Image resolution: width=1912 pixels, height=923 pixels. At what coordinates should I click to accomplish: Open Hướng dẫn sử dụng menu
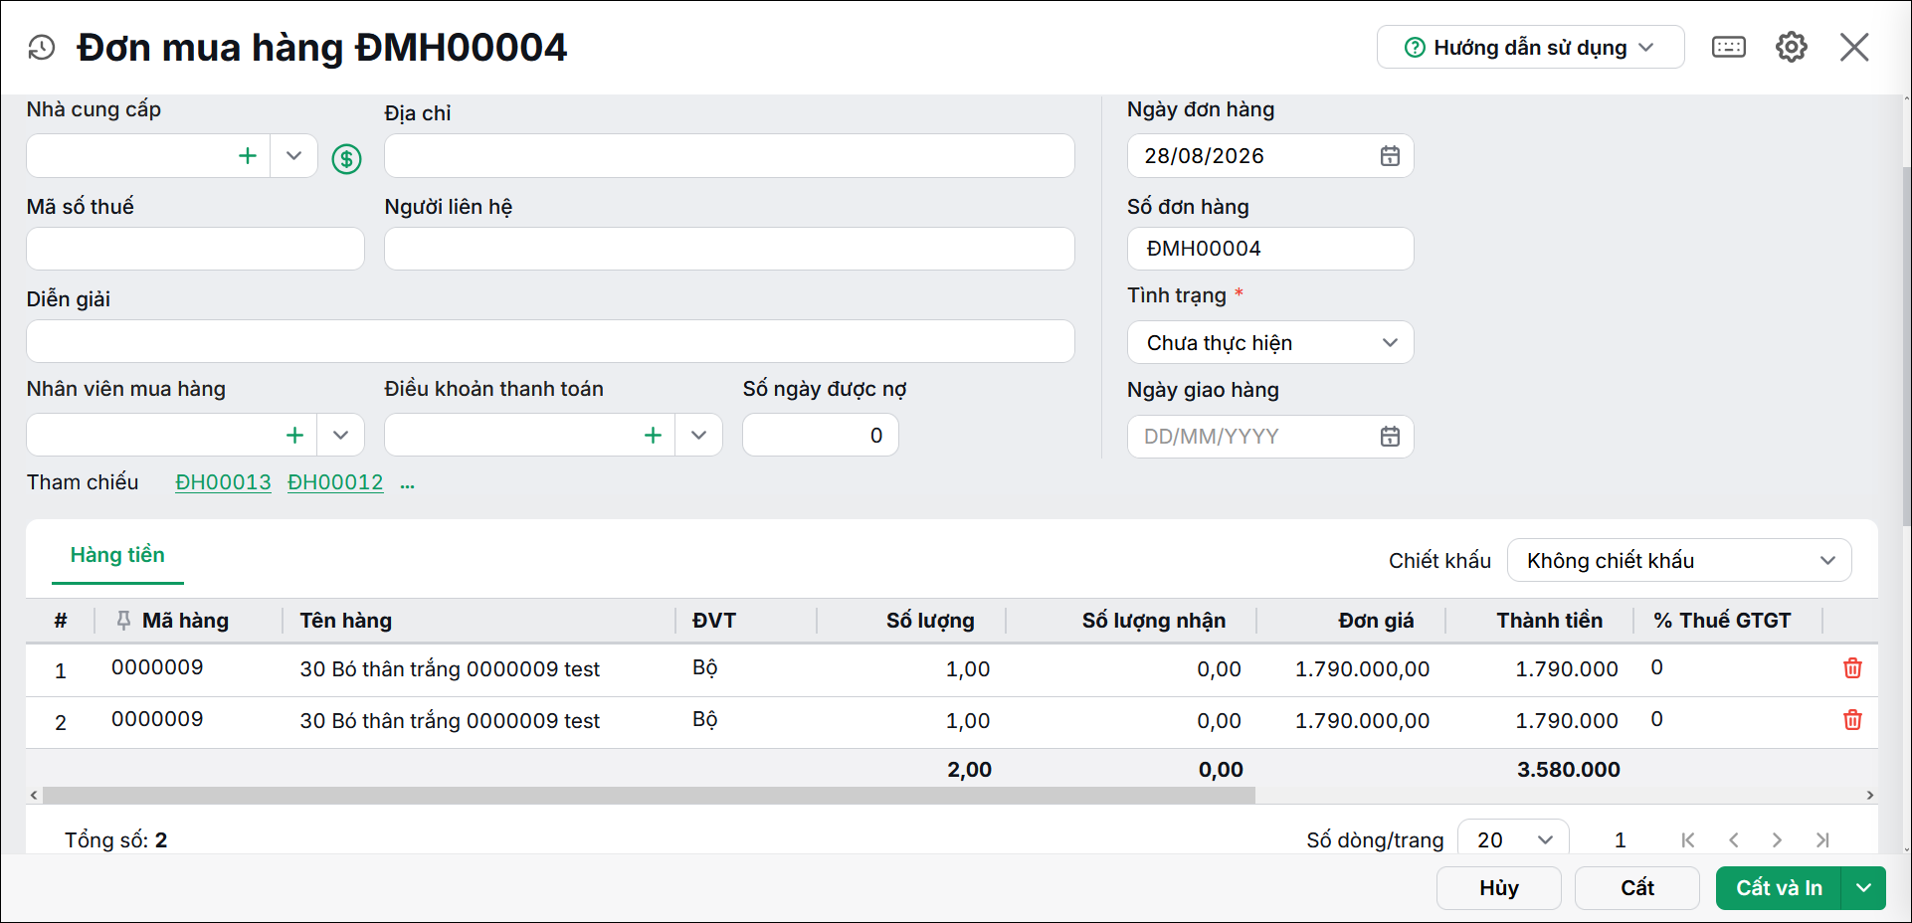[1530, 47]
